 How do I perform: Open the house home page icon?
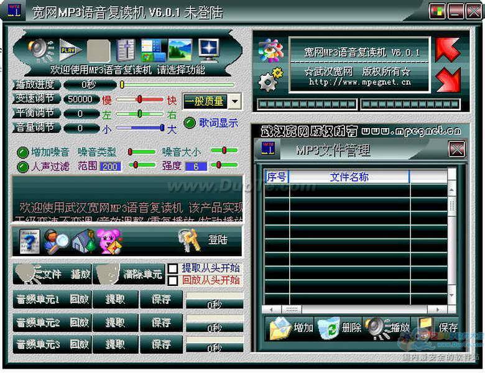(83, 242)
